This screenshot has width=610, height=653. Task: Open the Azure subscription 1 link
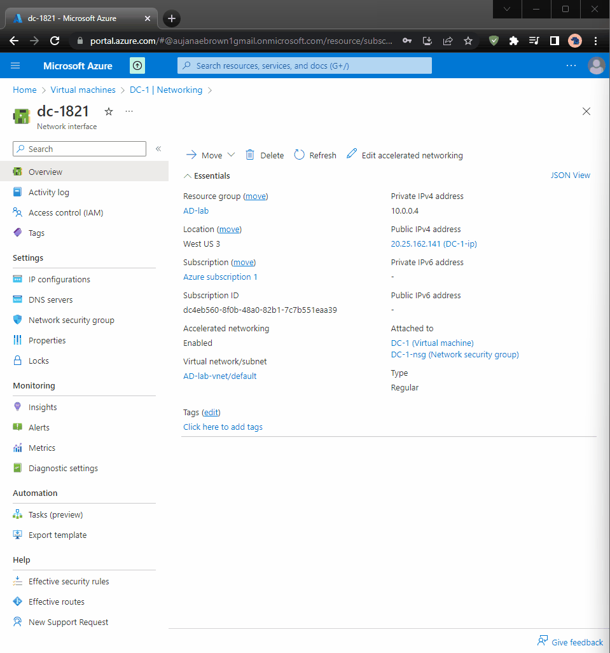click(220, 277)
